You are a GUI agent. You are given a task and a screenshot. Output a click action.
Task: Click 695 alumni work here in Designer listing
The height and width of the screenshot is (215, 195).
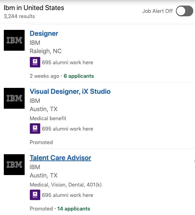coord(68,63)
